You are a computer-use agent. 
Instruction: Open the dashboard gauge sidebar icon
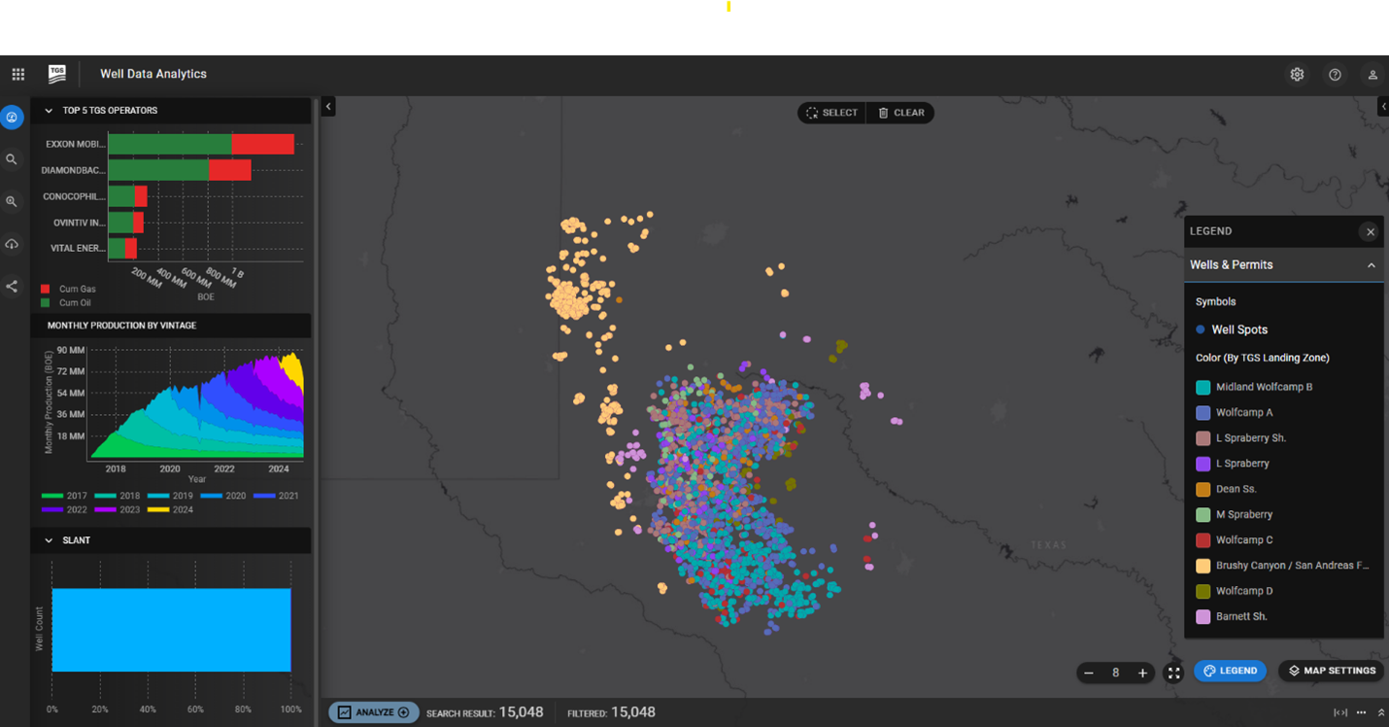(12, 118)
